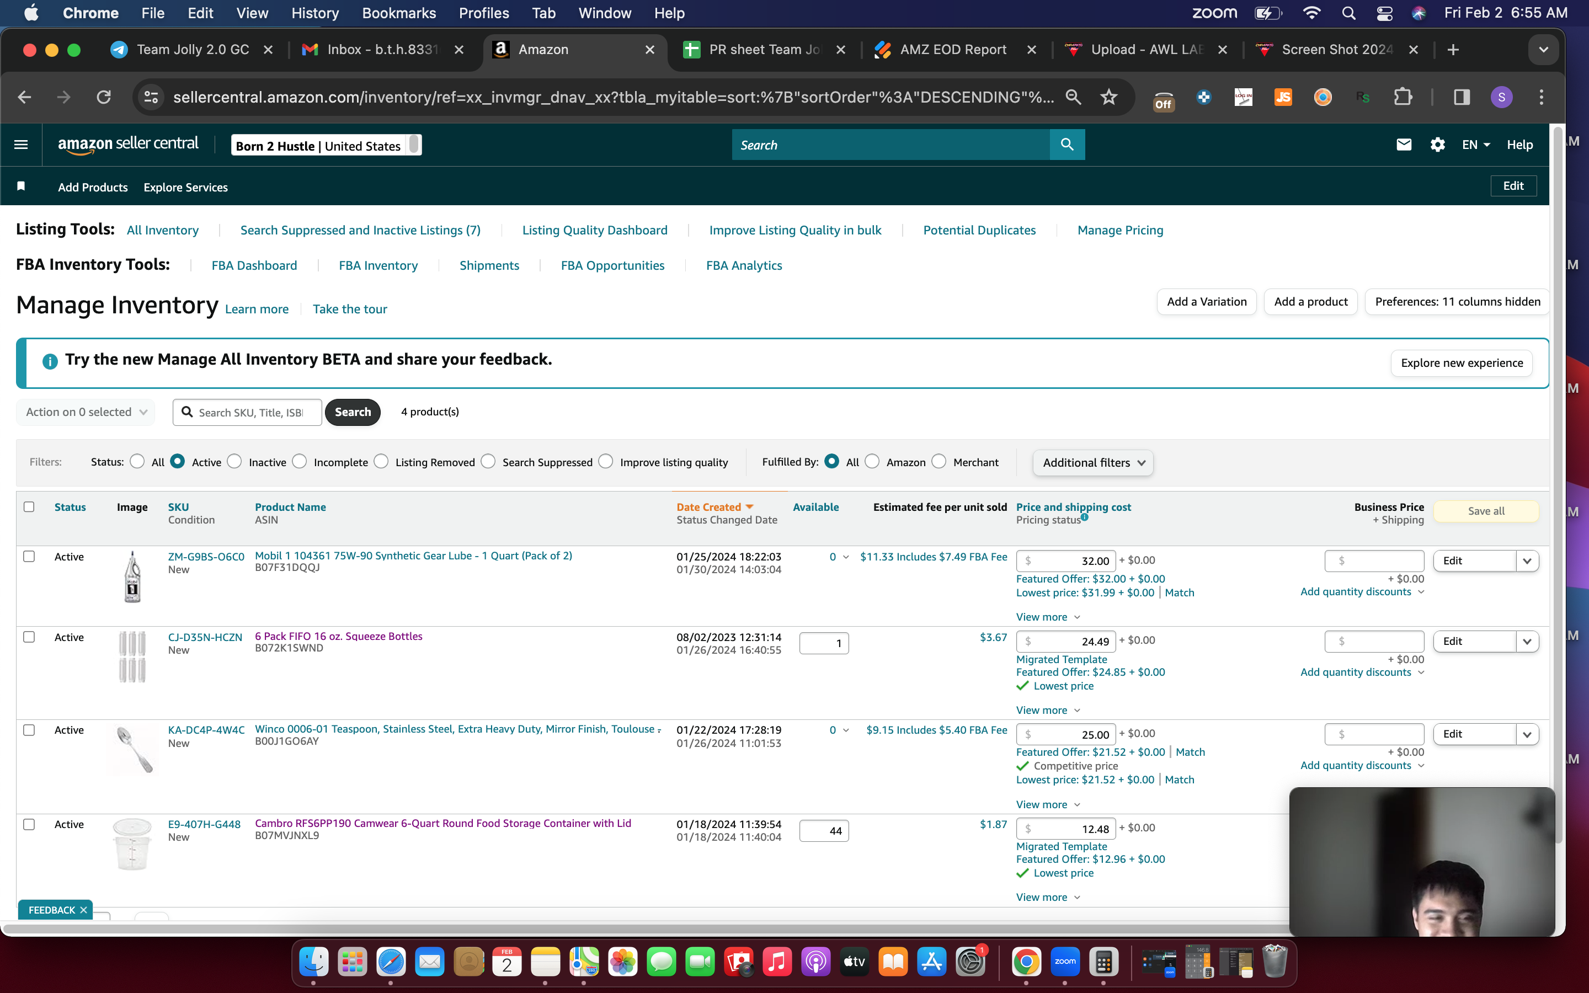Open the Seller Central hamburger menu

(21, 145)
